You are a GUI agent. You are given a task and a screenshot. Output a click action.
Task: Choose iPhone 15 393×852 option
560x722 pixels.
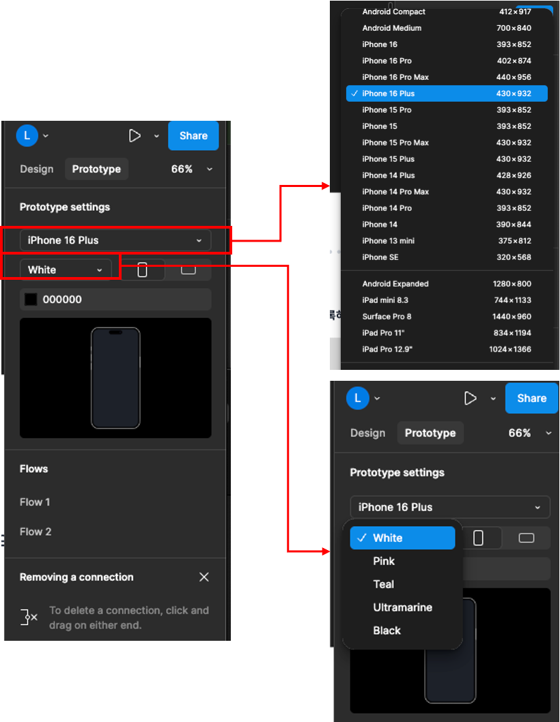tap(447, 126)
